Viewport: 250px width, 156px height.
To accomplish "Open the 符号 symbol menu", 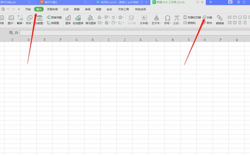I will [x=168, y=20].
